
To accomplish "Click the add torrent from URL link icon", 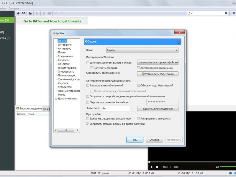I will 24,13.
